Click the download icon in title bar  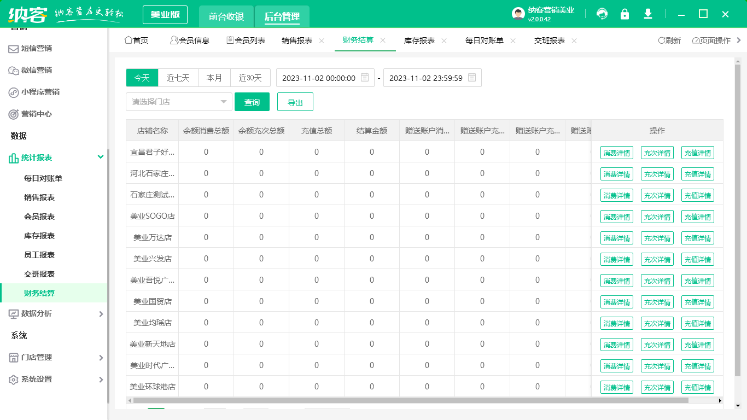point(648,14)
